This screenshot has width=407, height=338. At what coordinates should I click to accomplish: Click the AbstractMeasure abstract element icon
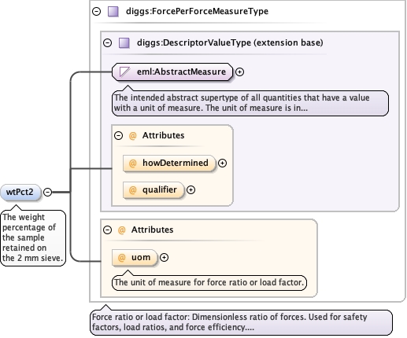click(124, 72)
